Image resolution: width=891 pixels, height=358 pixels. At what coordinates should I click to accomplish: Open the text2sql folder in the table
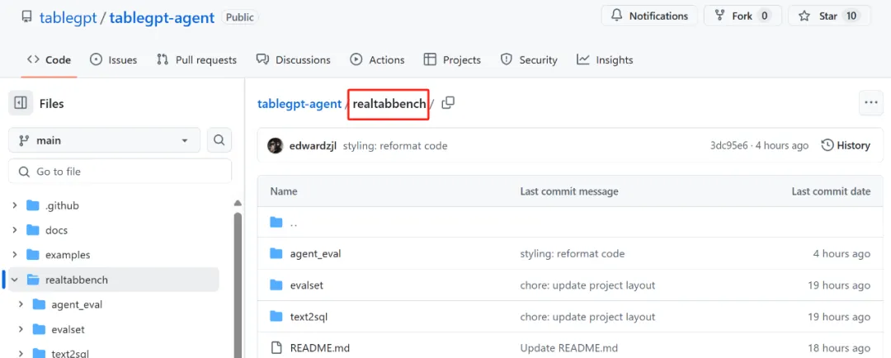[x=309, y=317]
